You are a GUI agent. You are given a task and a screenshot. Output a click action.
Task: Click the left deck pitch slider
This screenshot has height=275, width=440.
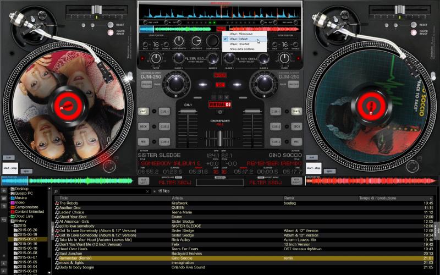(x=96, y=10)
